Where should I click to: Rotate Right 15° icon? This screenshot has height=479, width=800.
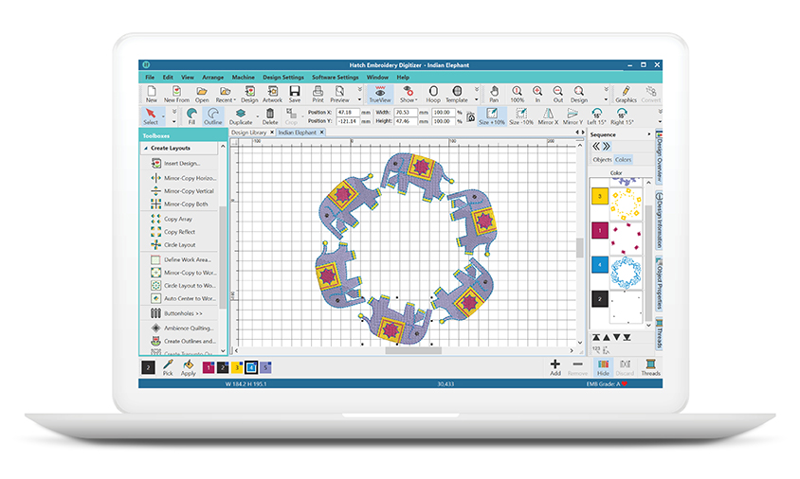[x=622, y=116]
